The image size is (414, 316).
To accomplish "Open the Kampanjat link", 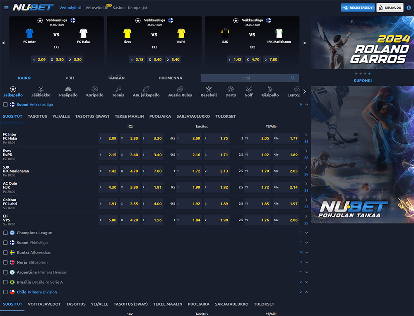I will [137, 8].
